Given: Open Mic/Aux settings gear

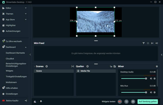Looking at the screenshot, I should click(155, 92).
